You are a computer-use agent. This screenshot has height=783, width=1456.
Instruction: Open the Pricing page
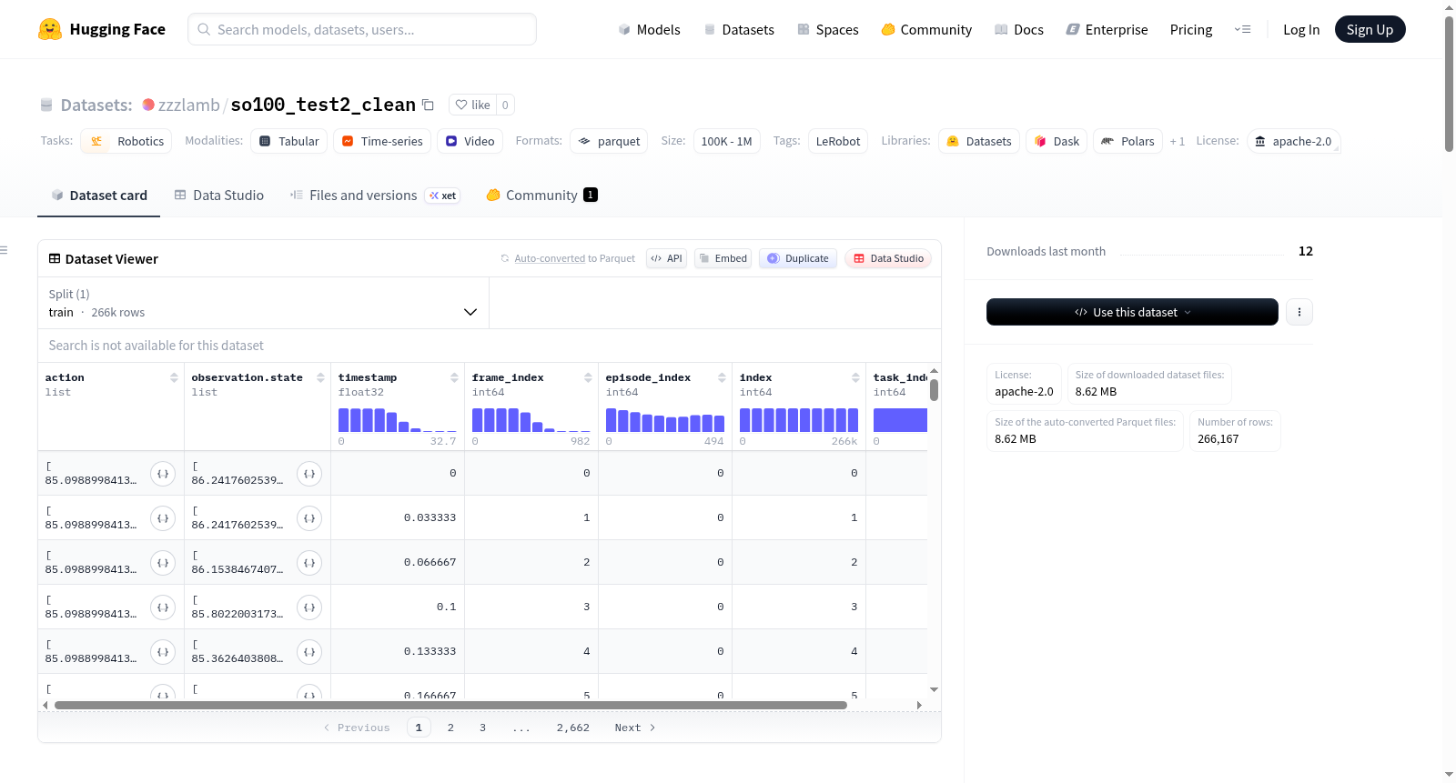point(1191,30)
